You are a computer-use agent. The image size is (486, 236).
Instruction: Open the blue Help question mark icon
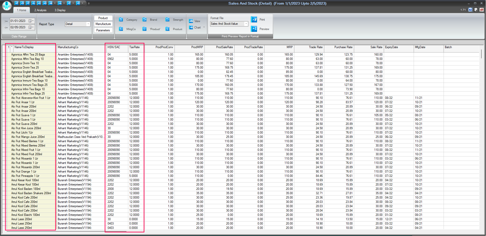[470, 10]
